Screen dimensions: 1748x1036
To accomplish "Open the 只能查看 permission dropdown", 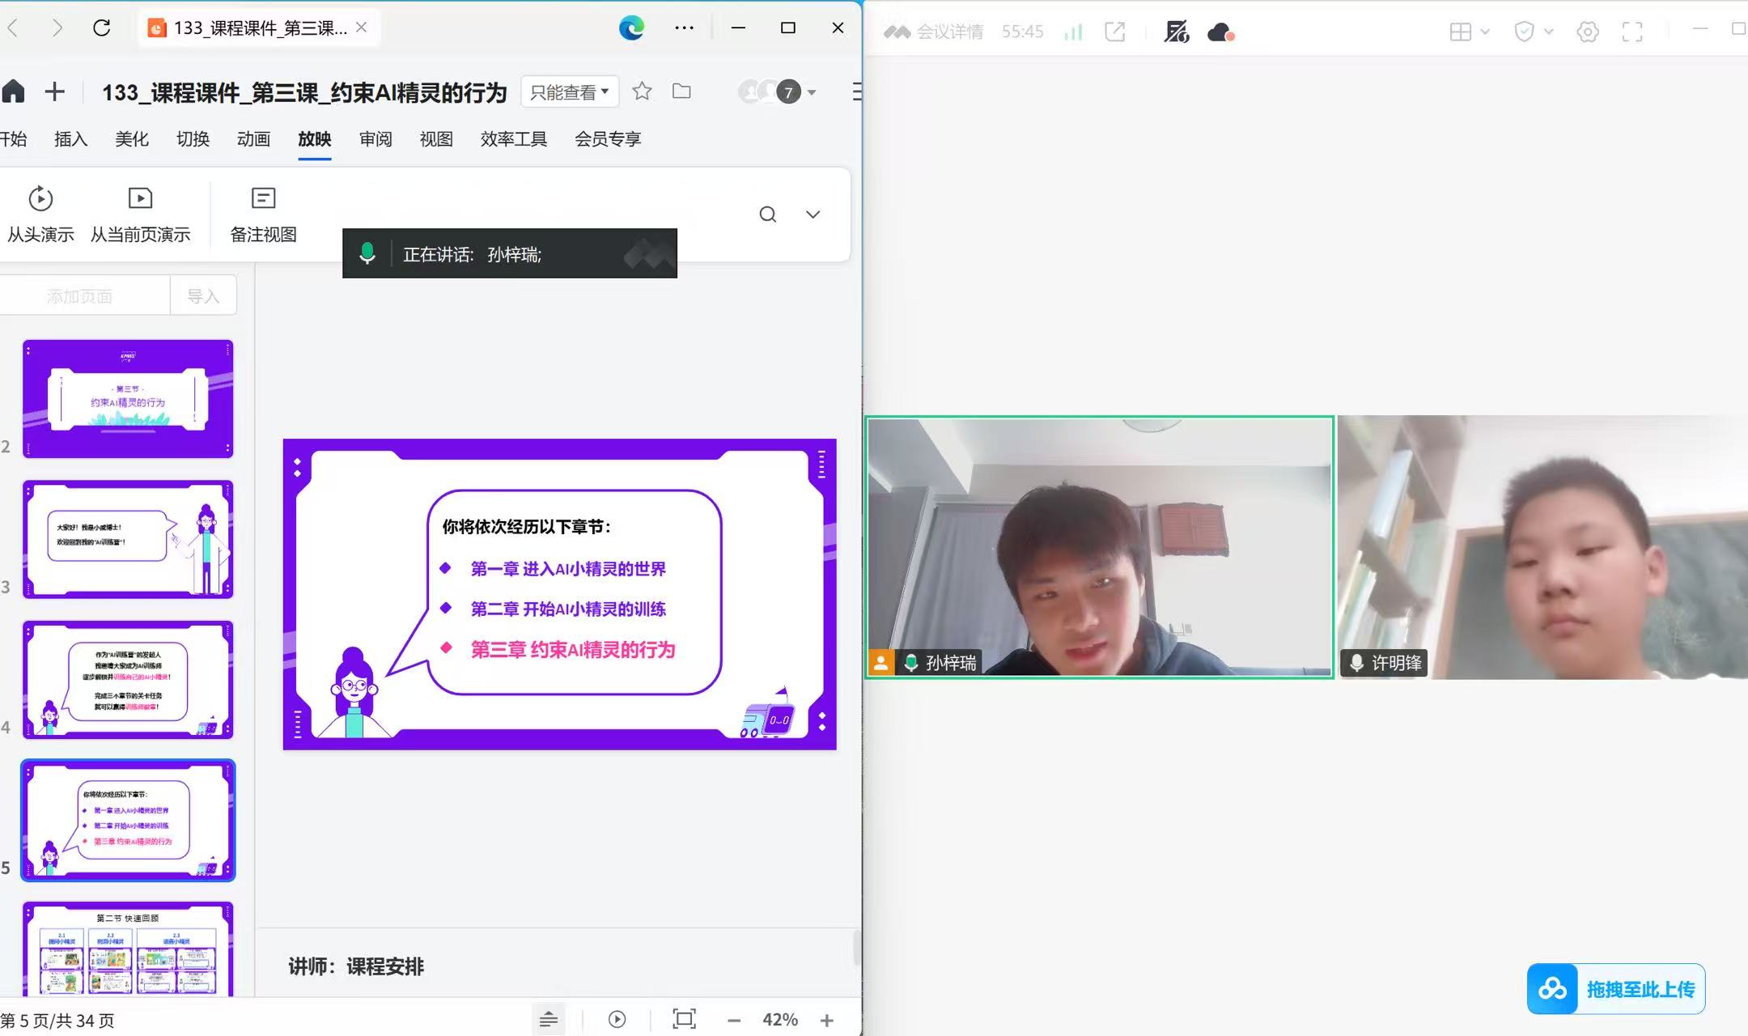I will [x=569, y=92].
